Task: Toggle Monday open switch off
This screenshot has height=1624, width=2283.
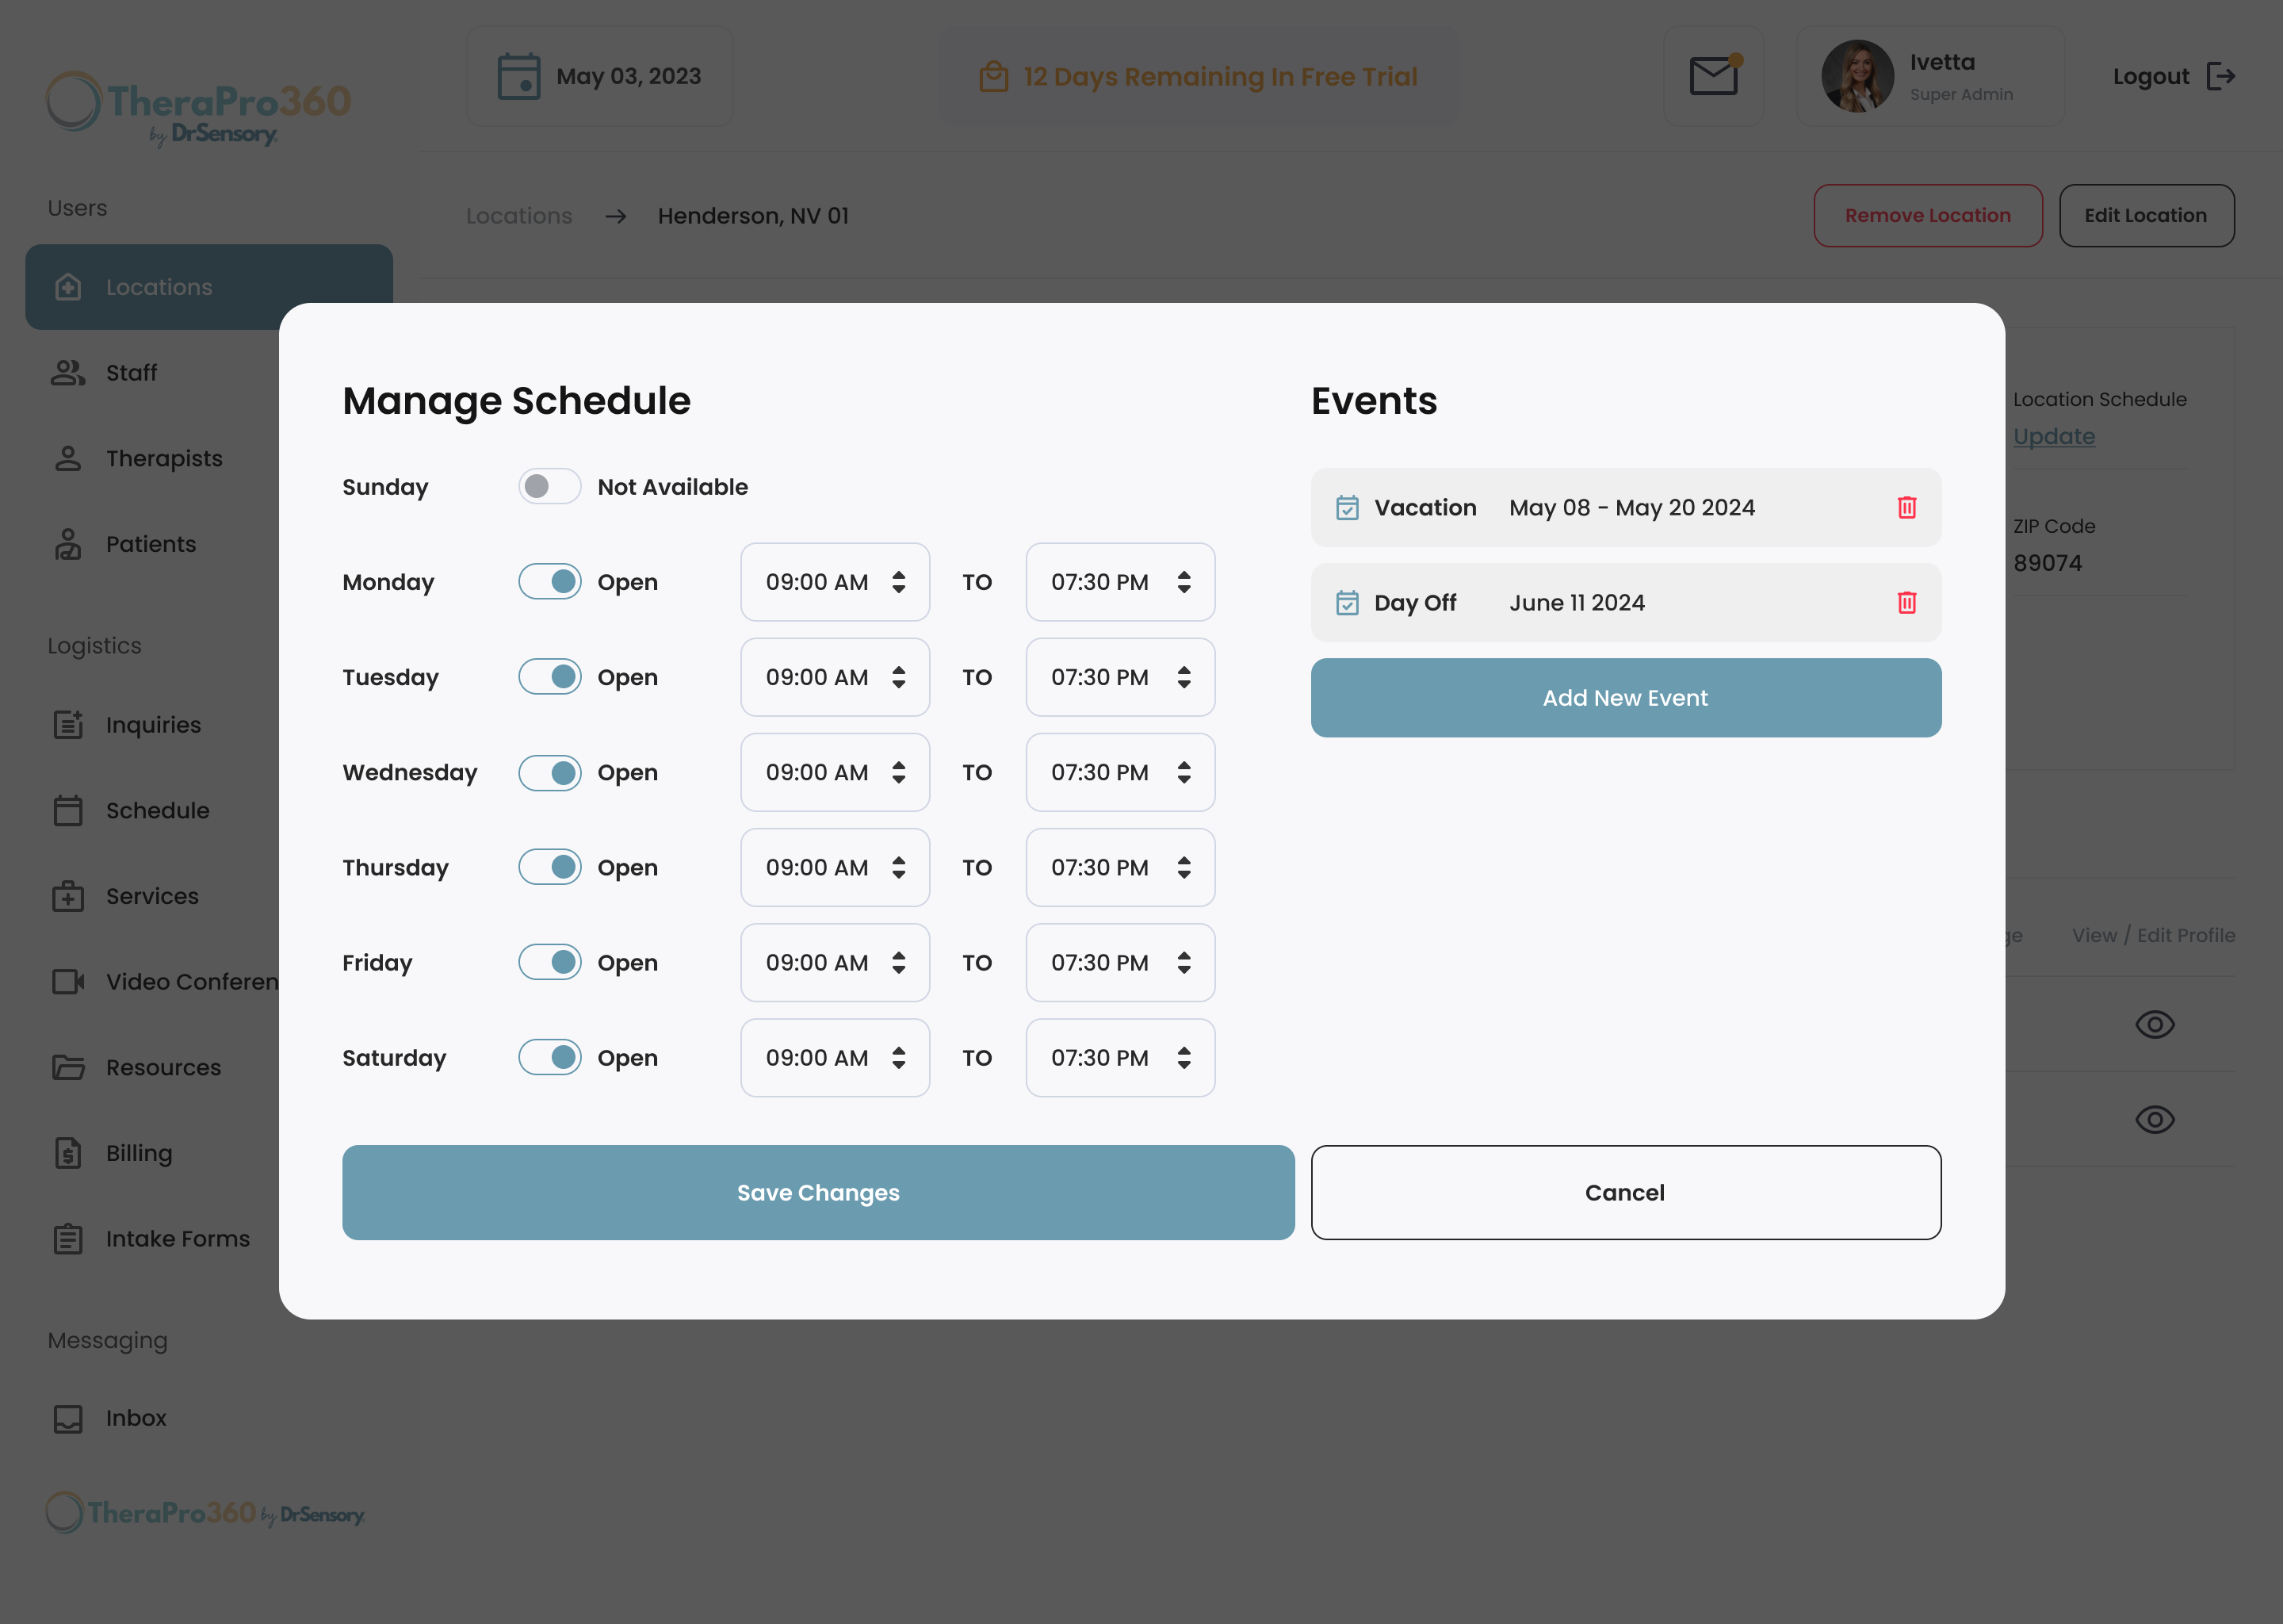Action: pos(550,582)
